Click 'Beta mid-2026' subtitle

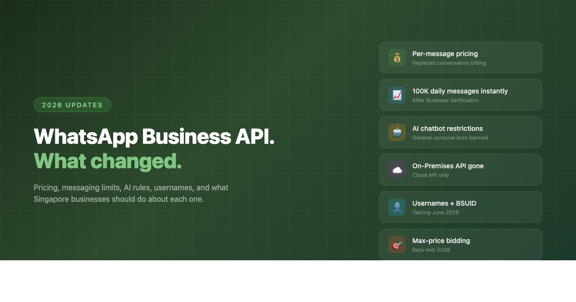[431, 250]
